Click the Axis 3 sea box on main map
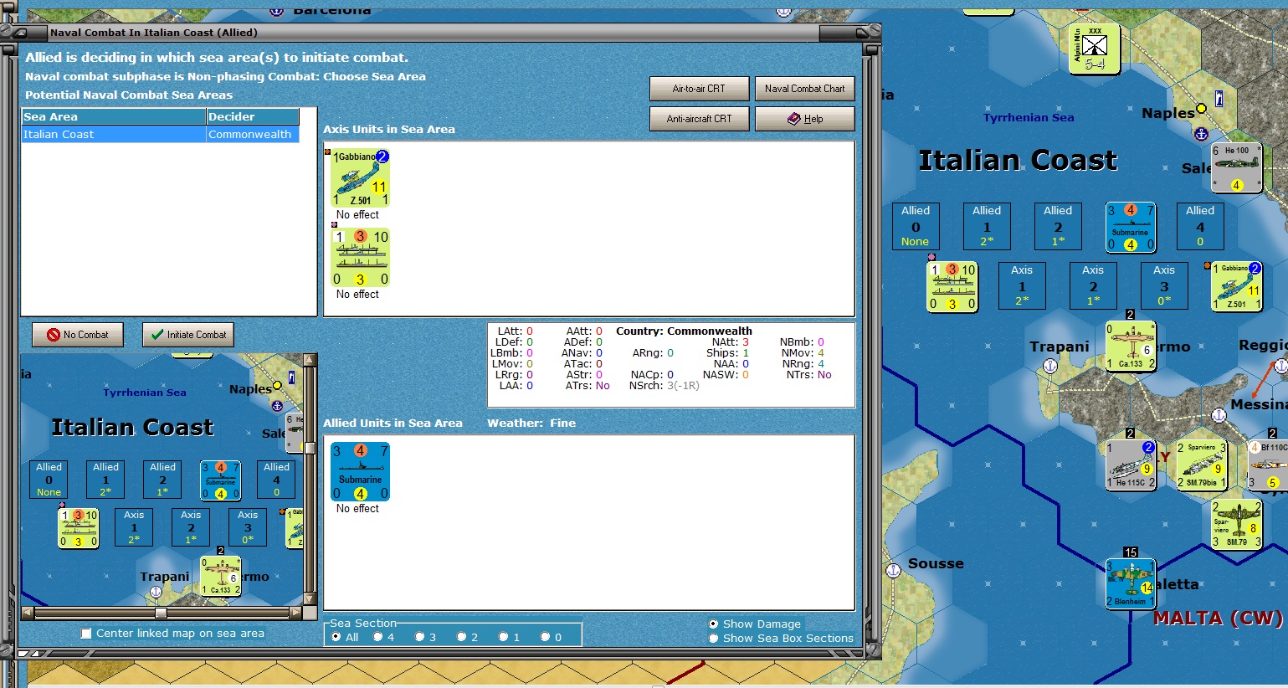Screen dimensions: 1288x688 1164,285
